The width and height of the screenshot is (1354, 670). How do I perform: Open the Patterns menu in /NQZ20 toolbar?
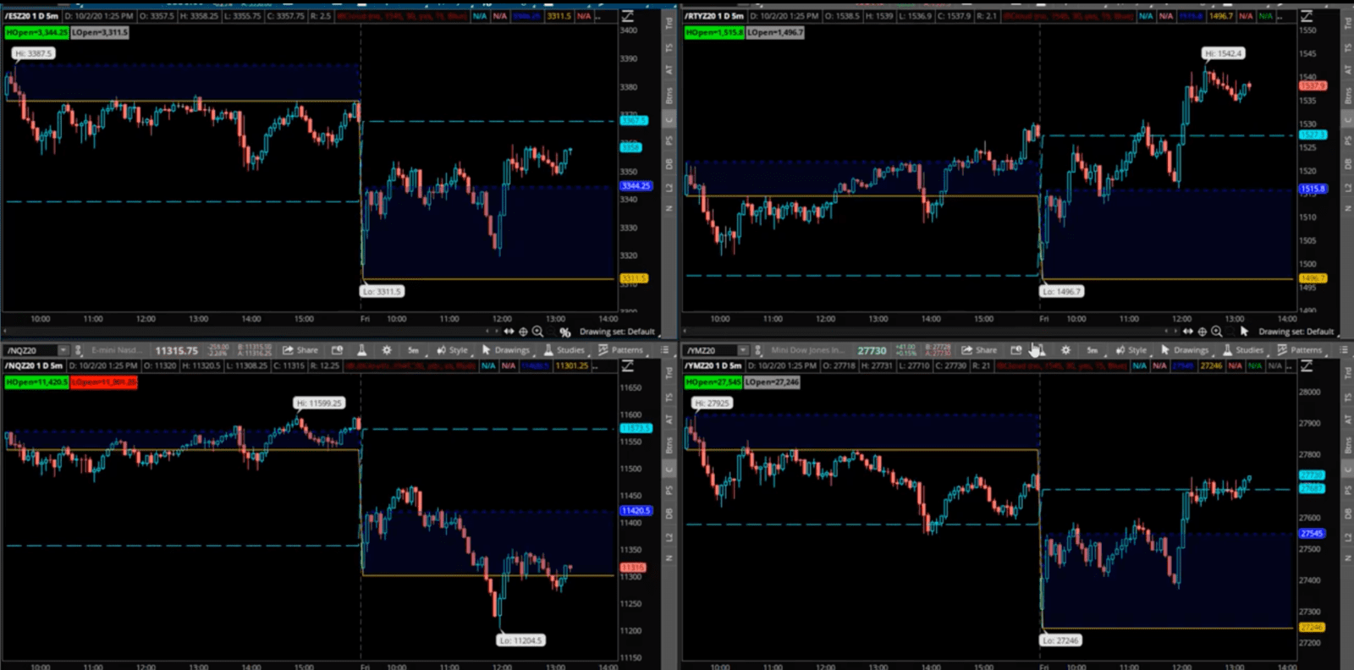(620, 350)
